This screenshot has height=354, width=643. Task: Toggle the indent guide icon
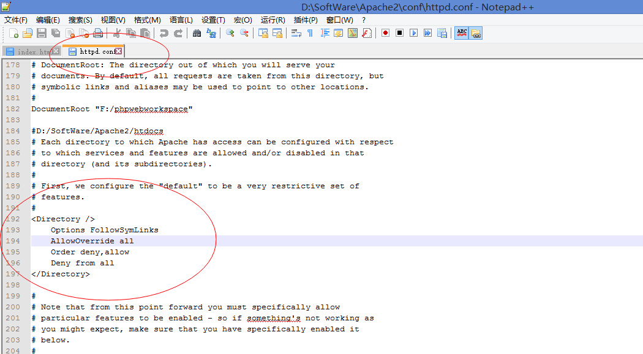click(x=325, y=33)
